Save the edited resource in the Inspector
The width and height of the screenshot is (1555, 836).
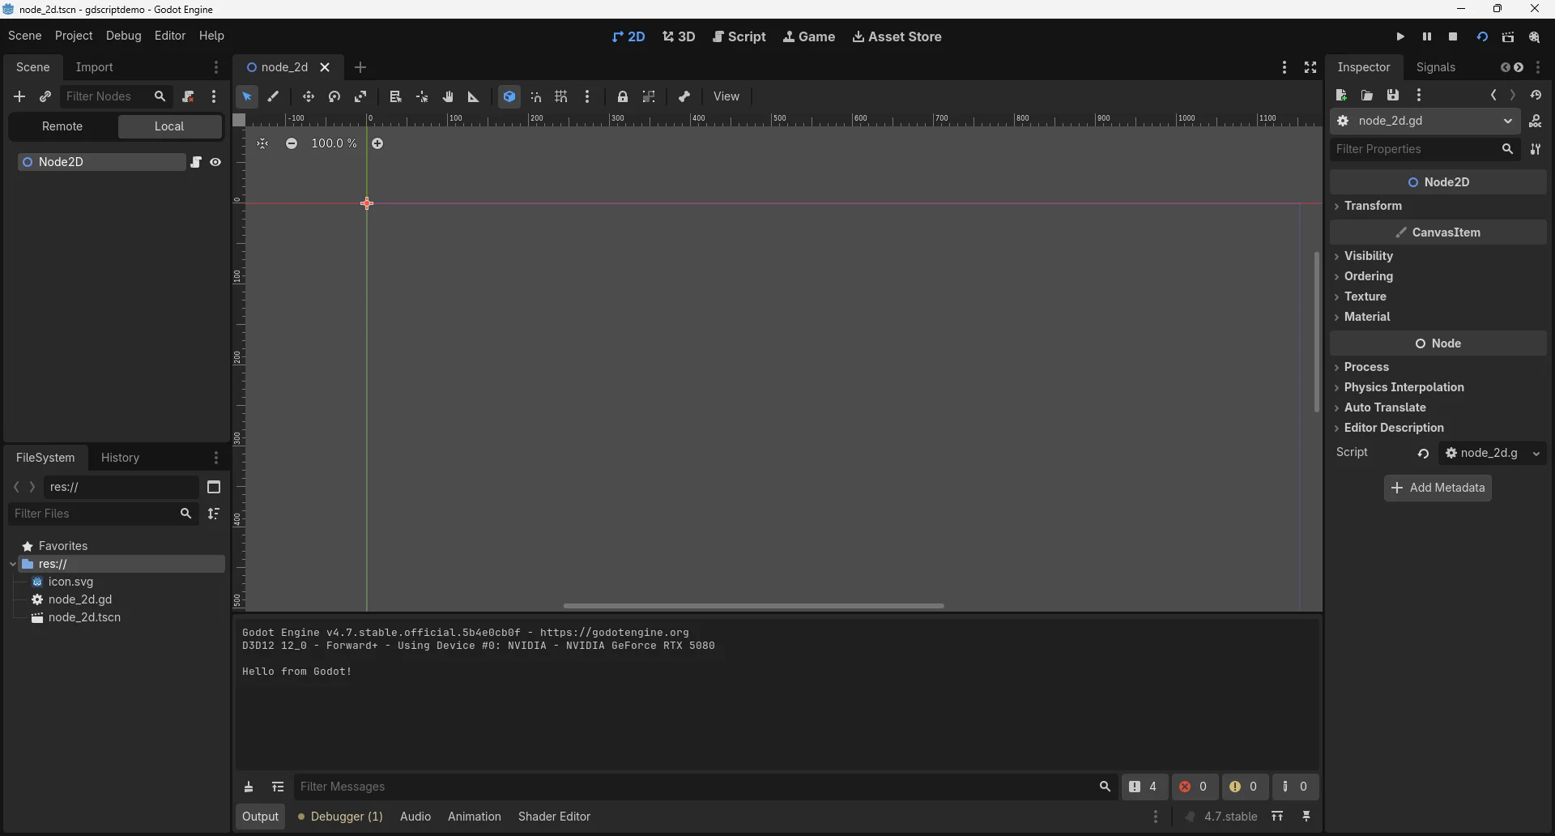(x=1393, y=96)
